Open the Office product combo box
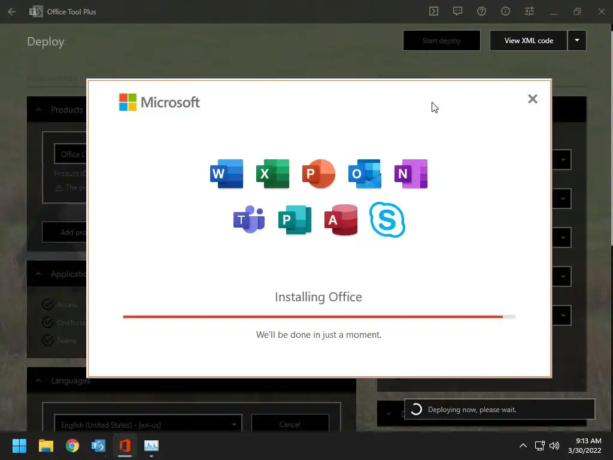 point(71,154)
